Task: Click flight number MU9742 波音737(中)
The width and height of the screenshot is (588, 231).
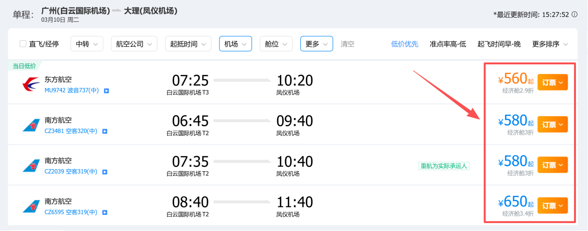Action: pyautogui.click(x=72, y=91)
